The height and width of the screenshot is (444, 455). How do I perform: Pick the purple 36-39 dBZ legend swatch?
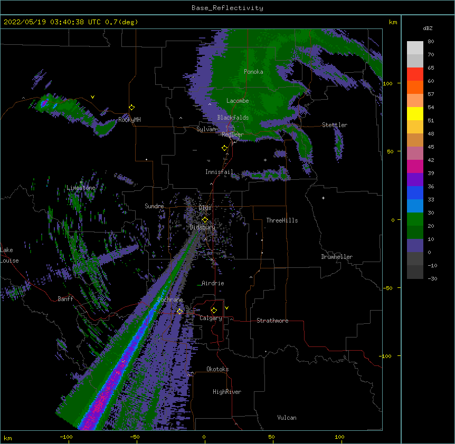415,180
